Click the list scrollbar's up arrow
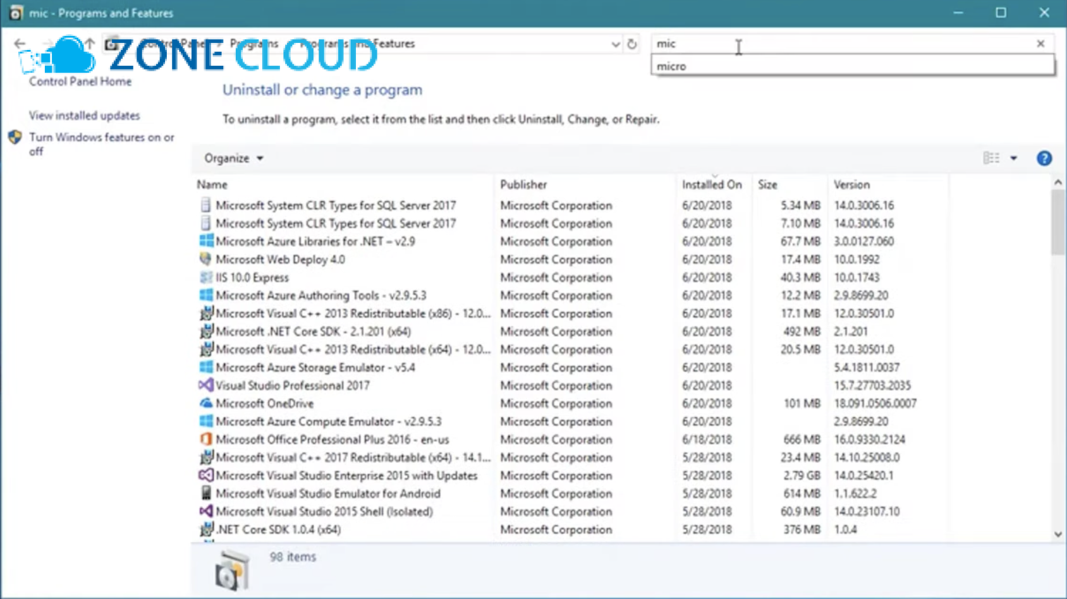The width and height of the screenshot is (1067, 599). [1058, 183]
